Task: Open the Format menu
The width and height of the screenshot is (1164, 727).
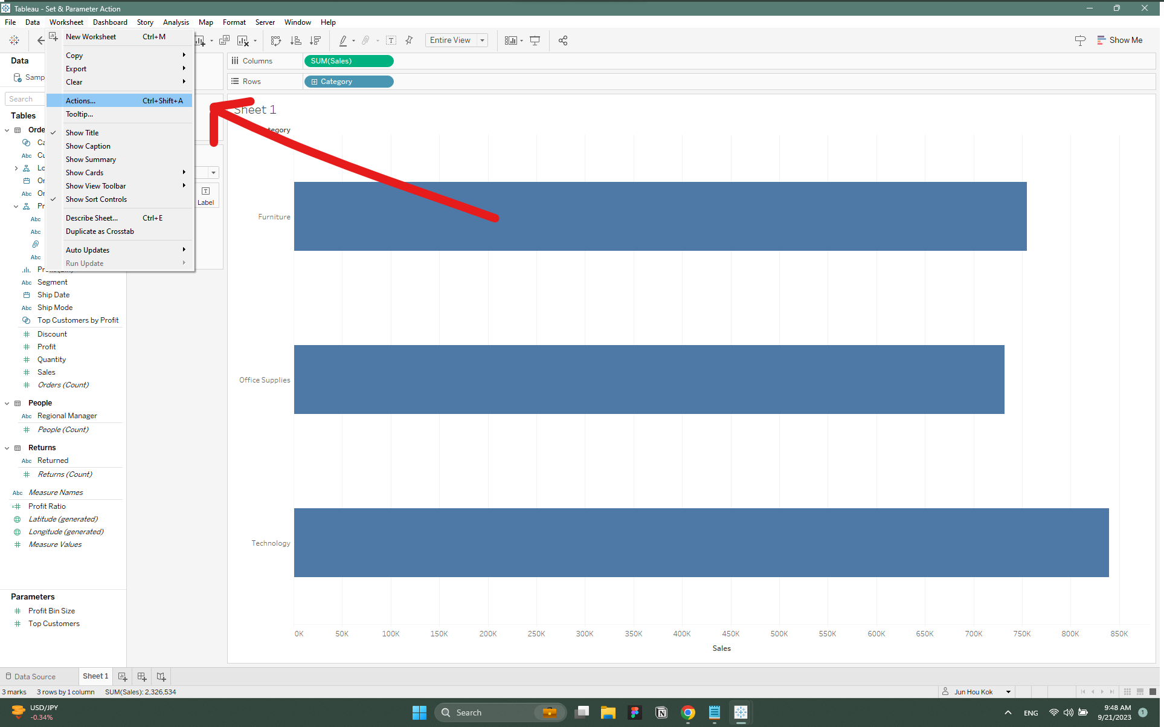Action: pyautogui.click(x=234, y=22)
